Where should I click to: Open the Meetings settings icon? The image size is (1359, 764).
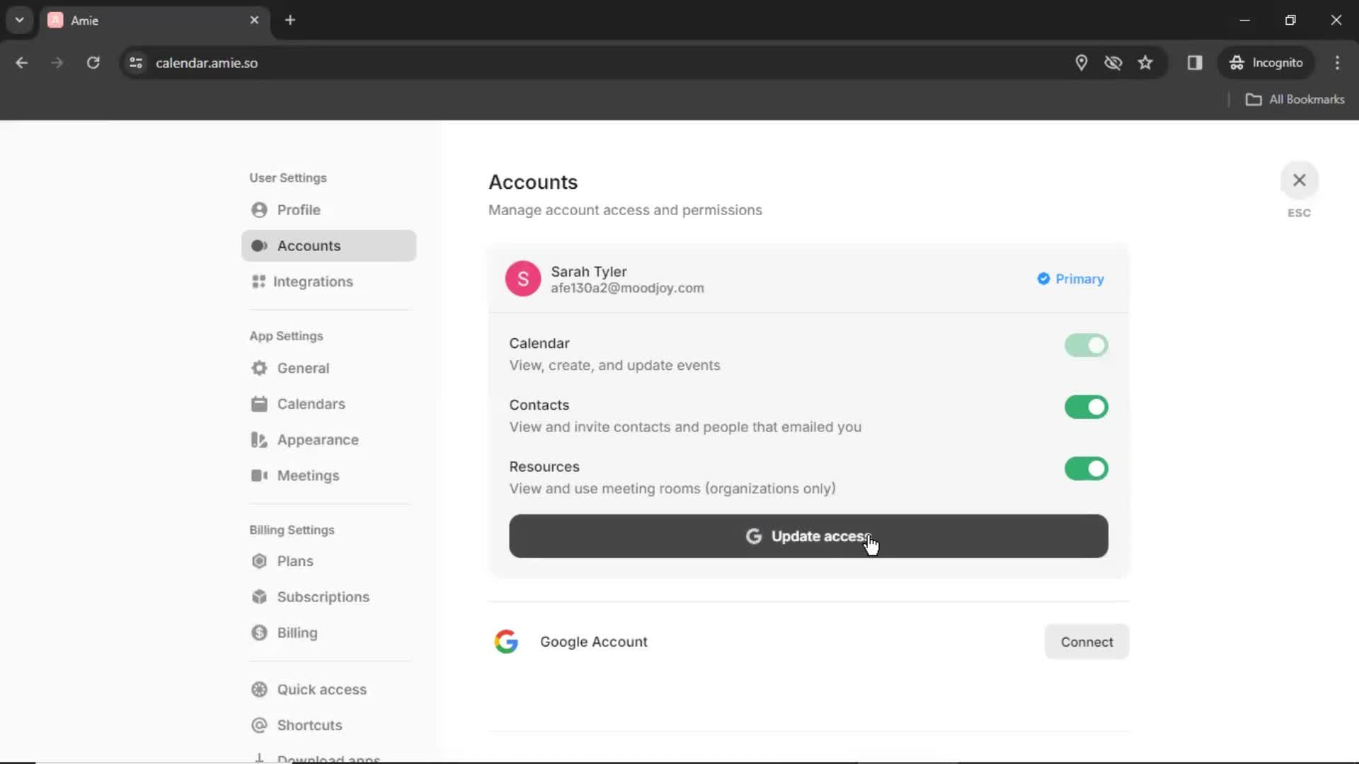click(260, 475)
